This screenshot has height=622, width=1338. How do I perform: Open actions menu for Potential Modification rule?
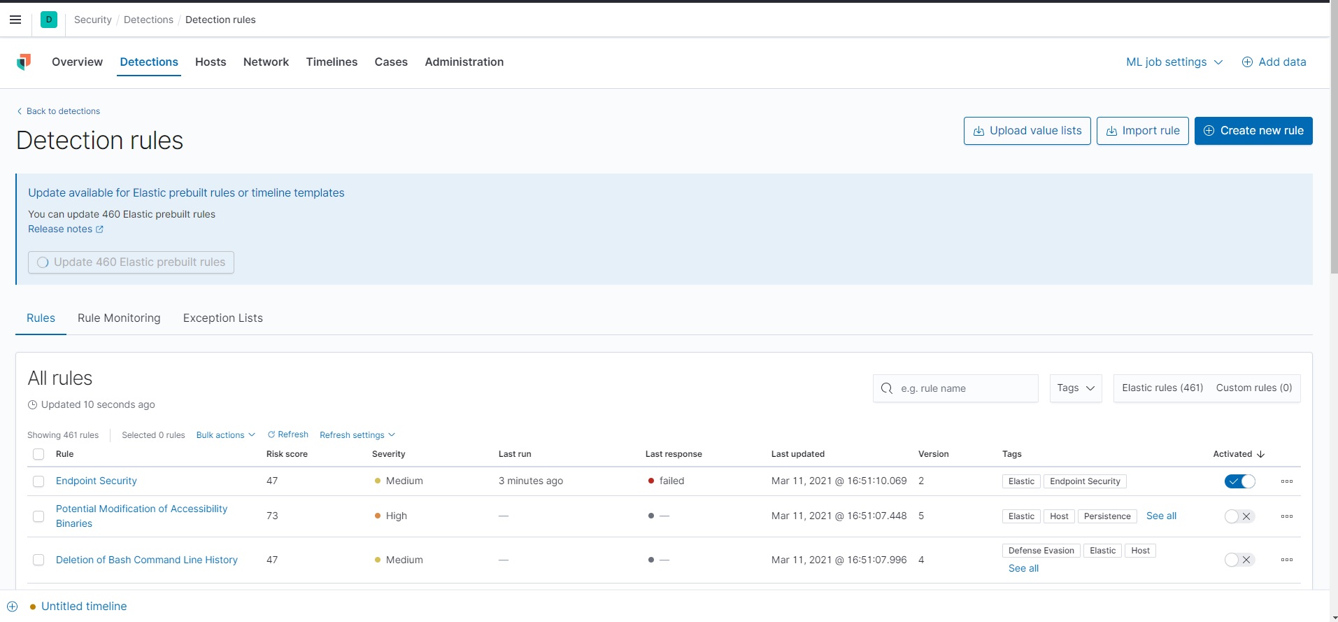tap(1287, 516)
